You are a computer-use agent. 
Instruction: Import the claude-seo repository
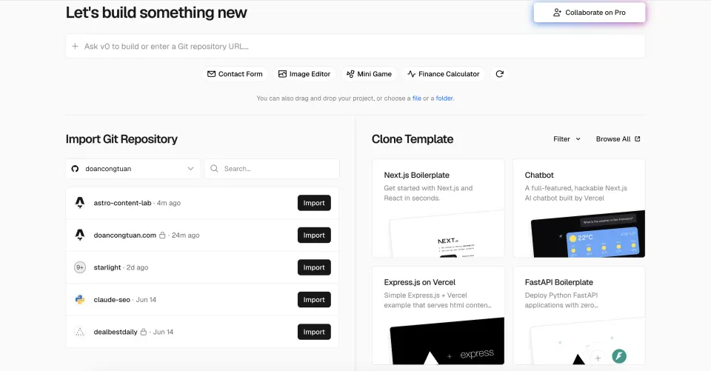314,299
